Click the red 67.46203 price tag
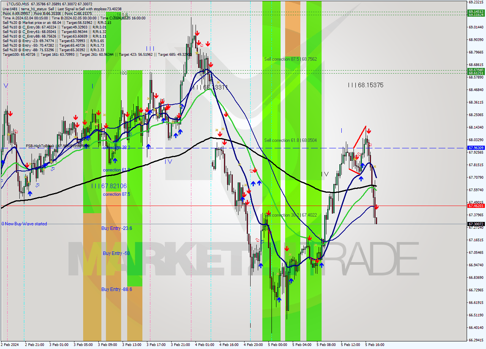The height and width of the screenshot is (349, 486). [x=476, y=206]
